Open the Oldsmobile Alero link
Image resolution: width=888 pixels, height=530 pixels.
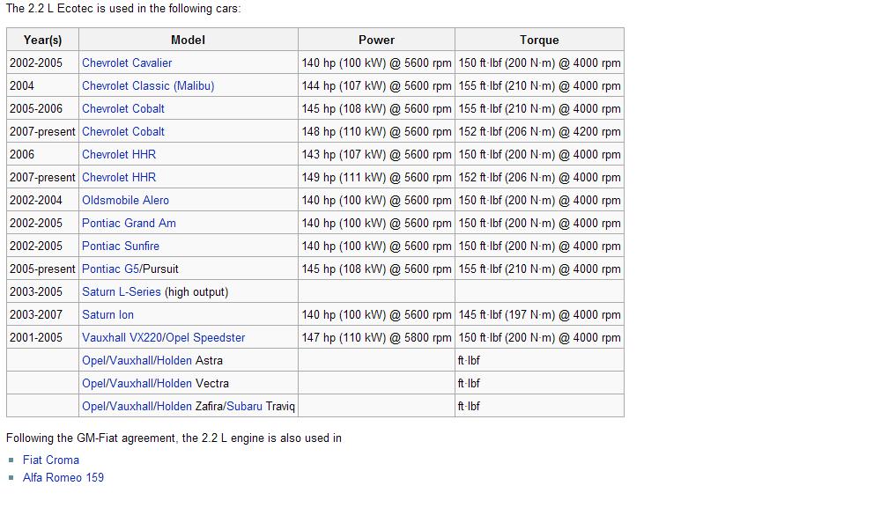coord(125,200)
